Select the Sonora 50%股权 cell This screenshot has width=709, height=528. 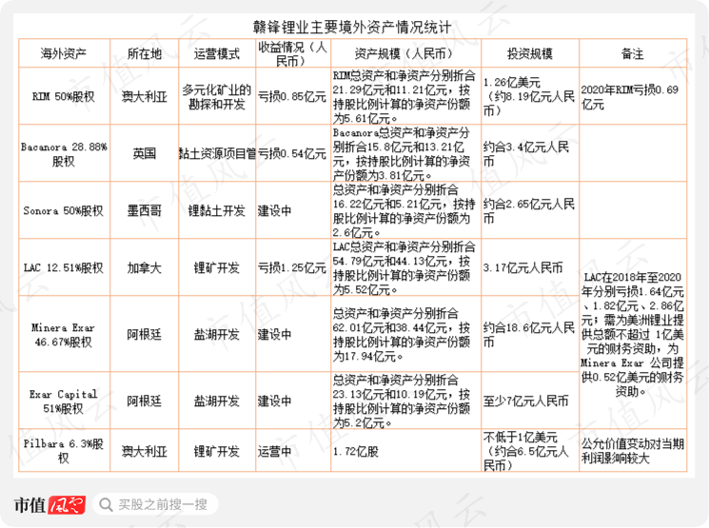click(64, 210)
